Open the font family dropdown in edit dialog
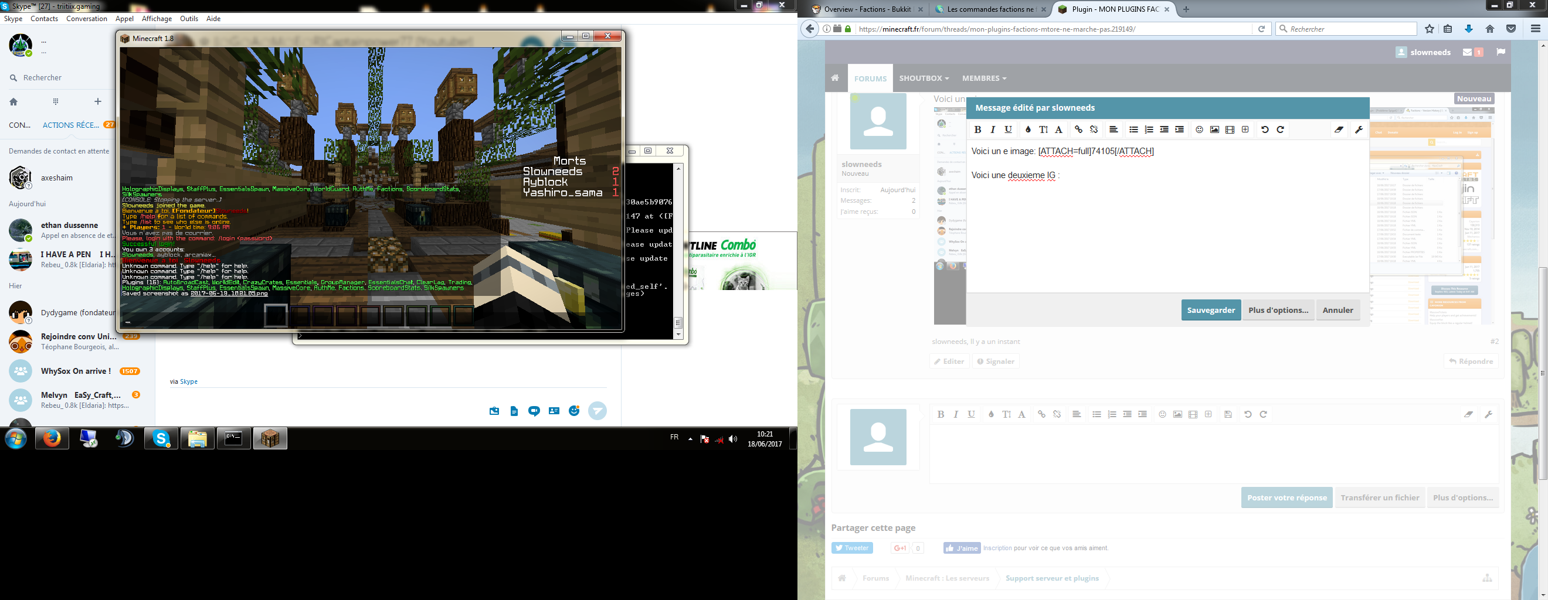1548x600 pixels. pyautogui.click(x=1059, y=129)
